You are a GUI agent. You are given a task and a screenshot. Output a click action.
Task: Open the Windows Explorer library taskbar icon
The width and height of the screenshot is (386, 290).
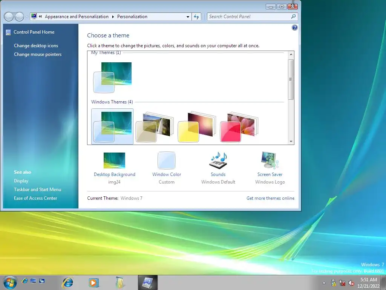(x=119, y=282)
